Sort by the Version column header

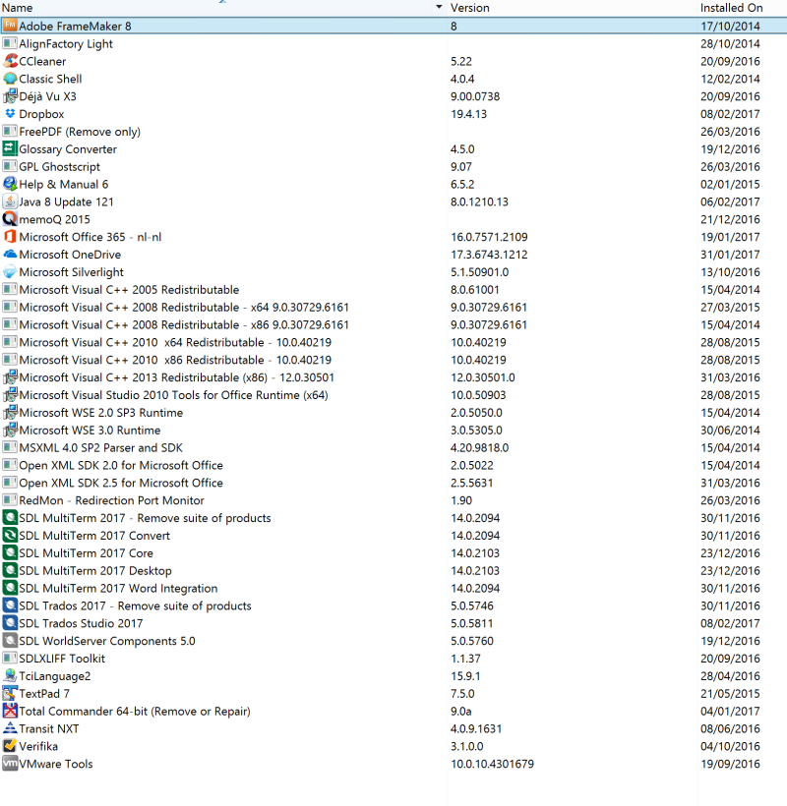click(x=469, y=8)
